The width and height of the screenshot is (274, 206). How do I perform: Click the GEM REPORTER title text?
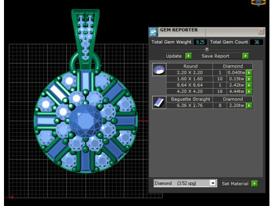(x=179, y=30)
